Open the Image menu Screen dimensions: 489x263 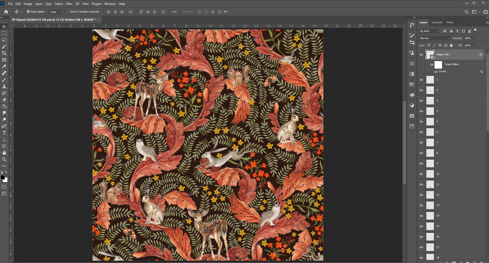28,4
